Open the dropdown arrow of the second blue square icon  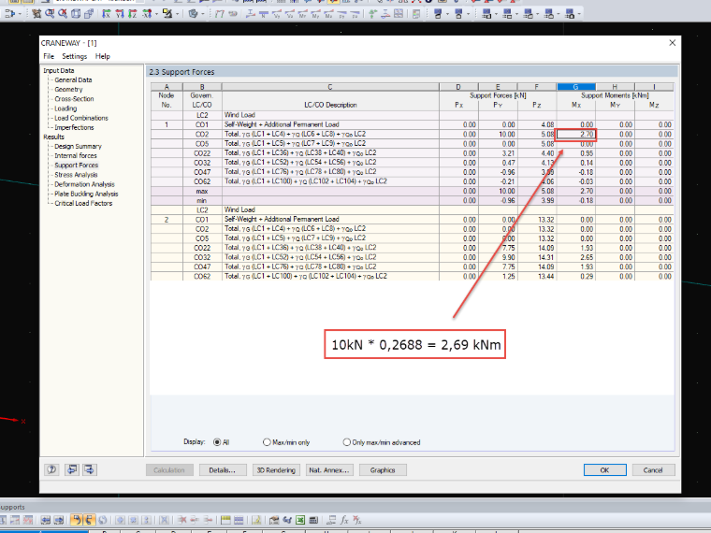point(469,14)
